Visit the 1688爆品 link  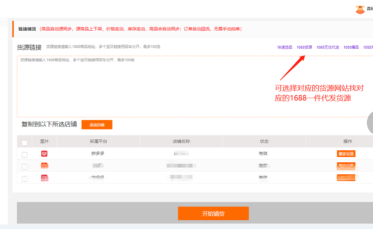point(351,47)
